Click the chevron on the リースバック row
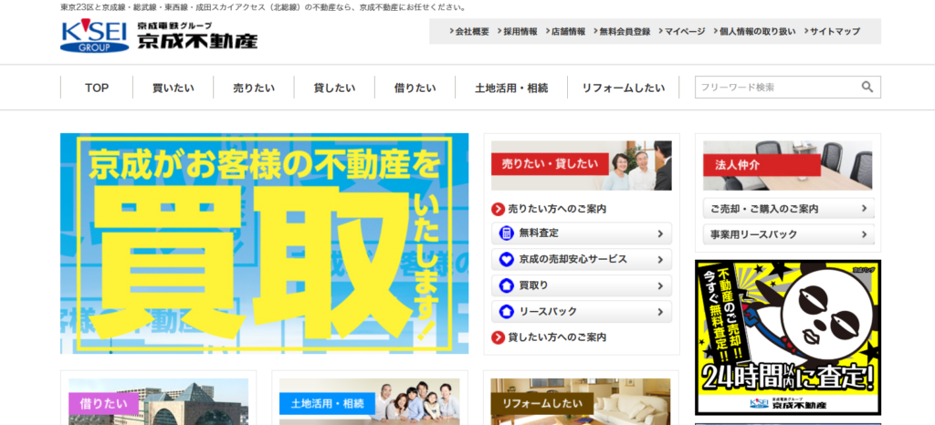The height and width of the screenshot is (425, 935). point(660,311)
